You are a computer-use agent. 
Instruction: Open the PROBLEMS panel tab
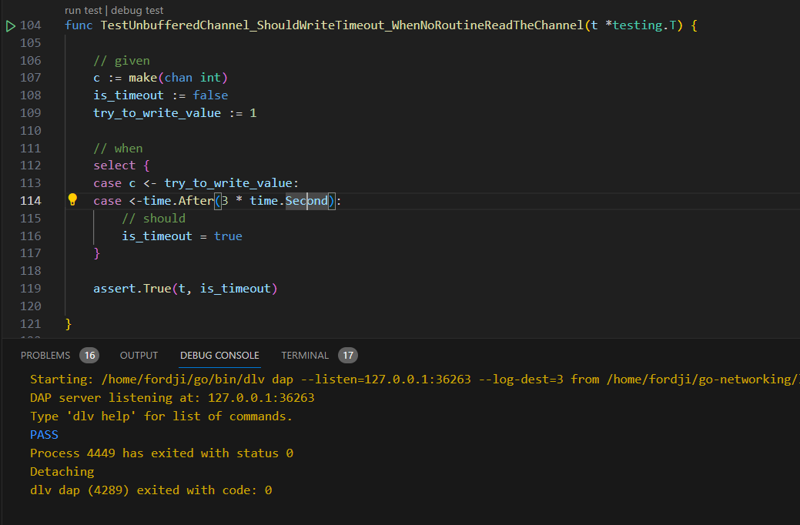[45, 355]
